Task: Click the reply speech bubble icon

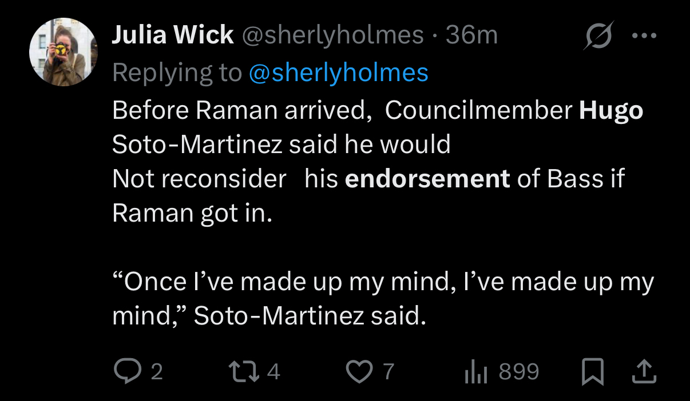Action: pyautogui.click(x=124, y=372)
